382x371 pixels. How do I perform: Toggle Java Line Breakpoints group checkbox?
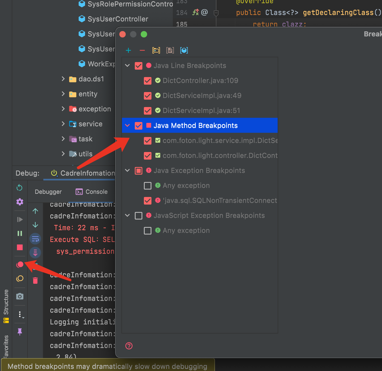(139, 66)
